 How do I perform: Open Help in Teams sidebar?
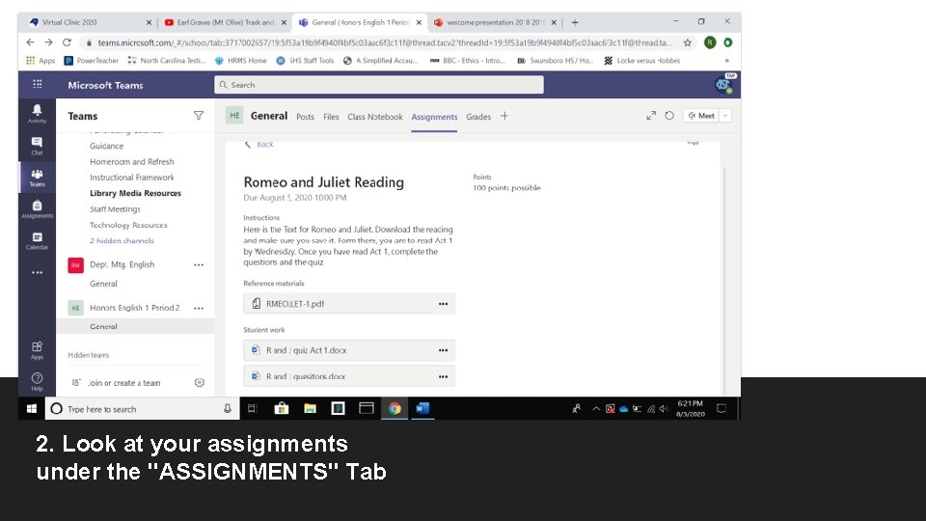coord(38,382)
